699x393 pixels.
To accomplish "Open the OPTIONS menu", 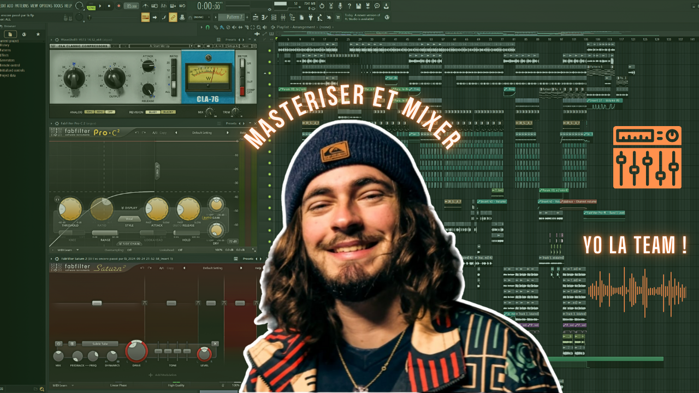I will (x=46, y=5).
